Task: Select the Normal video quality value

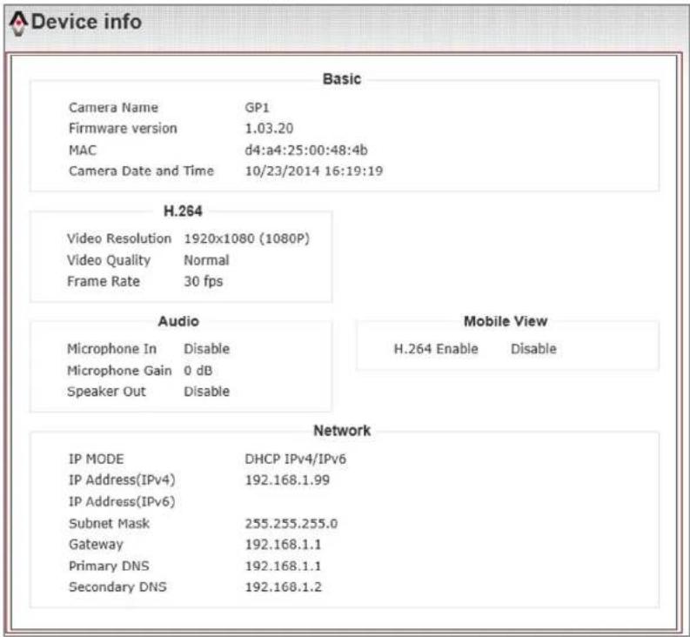Action: pyautogui.click(x=206, y=260)
